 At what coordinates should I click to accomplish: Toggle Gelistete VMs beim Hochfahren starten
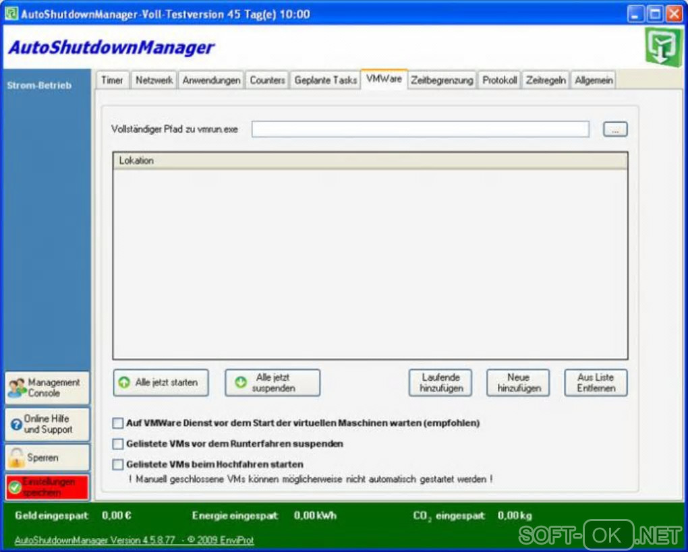(x=117, y=464)
